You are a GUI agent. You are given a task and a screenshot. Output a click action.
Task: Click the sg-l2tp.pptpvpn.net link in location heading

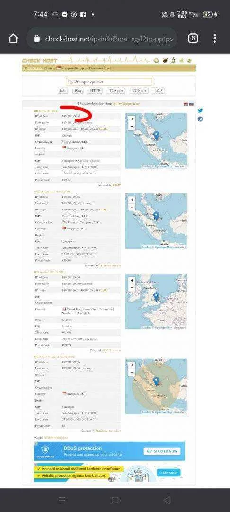point(126,104)
